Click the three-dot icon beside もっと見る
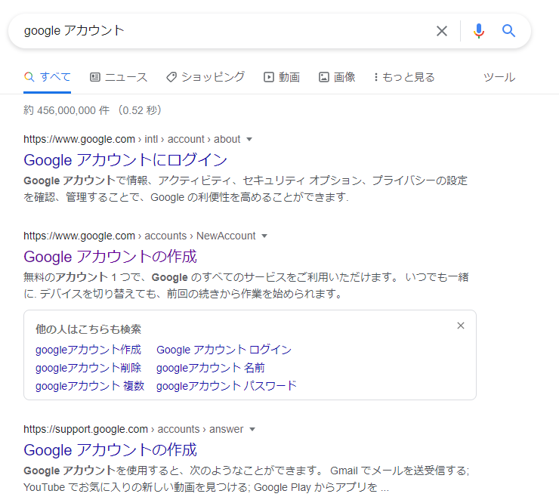 [375, 77]
